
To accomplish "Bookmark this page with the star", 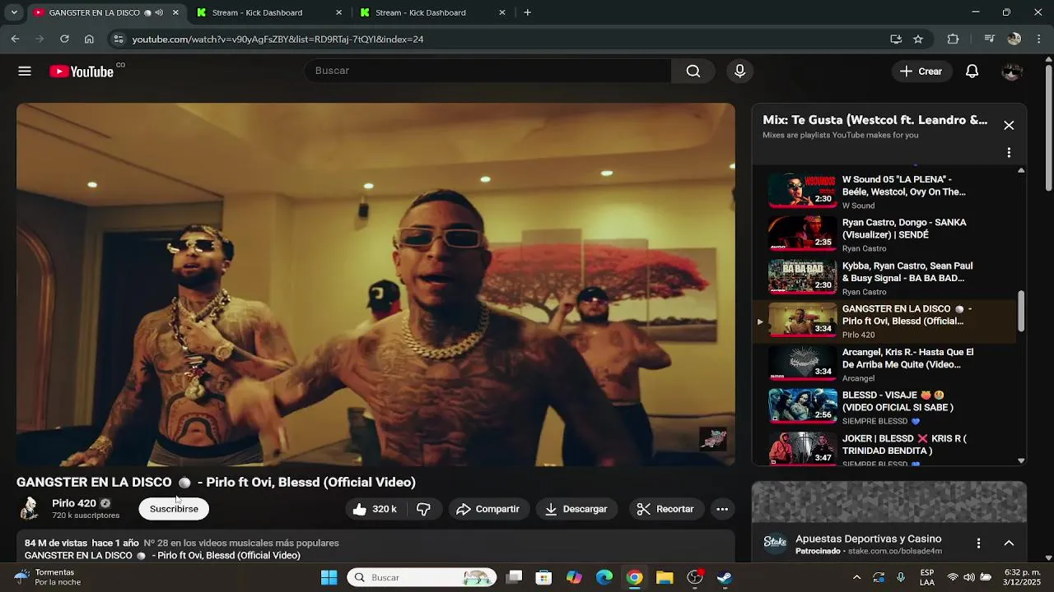I will click(x=918, y=39).
